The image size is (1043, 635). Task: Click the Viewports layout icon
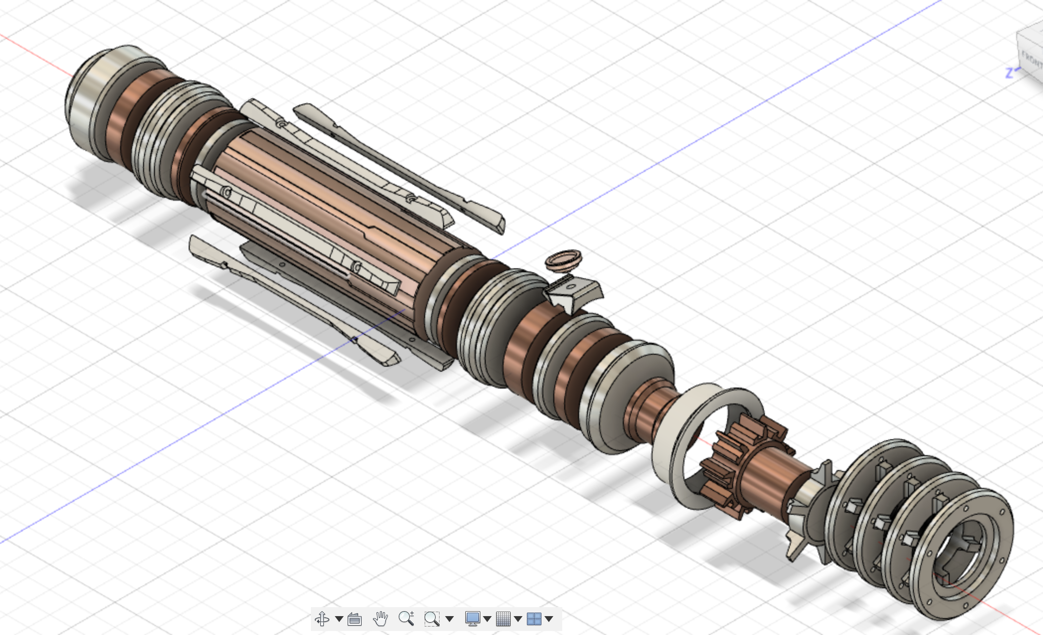pos(534,619)
